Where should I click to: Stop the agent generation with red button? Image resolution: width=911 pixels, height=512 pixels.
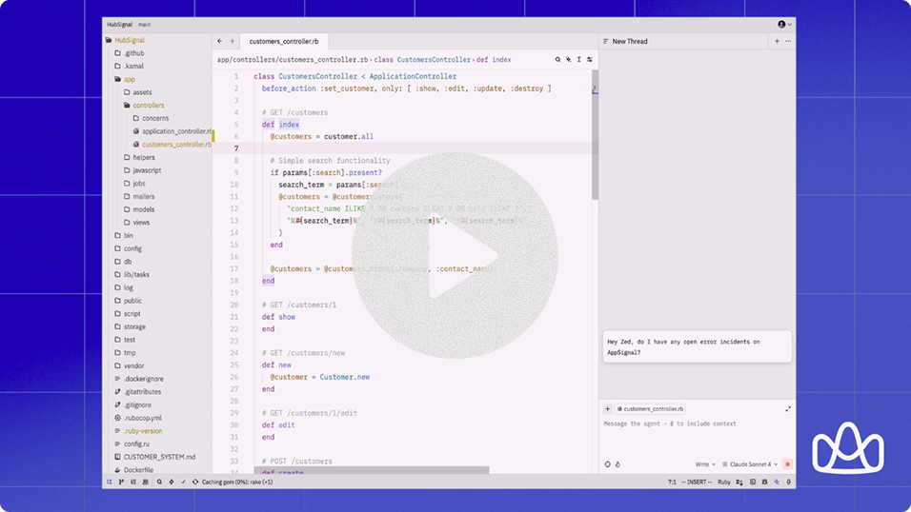click(x=787, y=464)
